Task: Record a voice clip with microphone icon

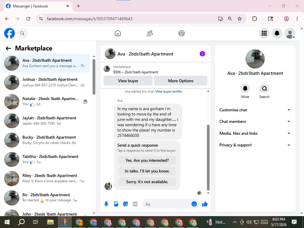Action: click(x=106, y=204)
